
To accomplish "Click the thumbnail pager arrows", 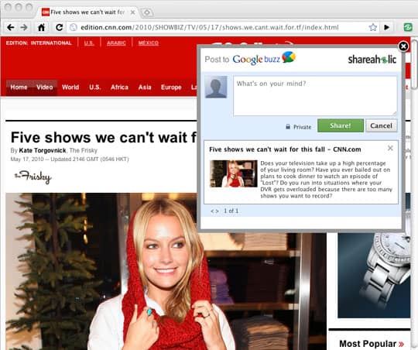I will 214,211.
